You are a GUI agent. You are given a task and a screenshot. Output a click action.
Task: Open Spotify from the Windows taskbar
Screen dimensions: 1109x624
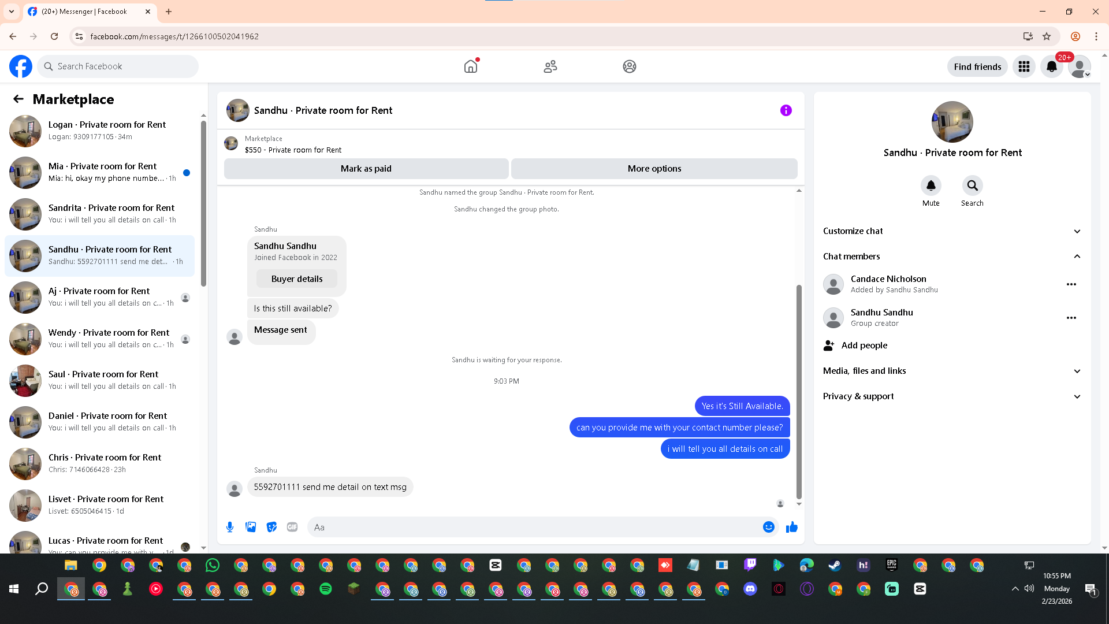pos(326,589)
